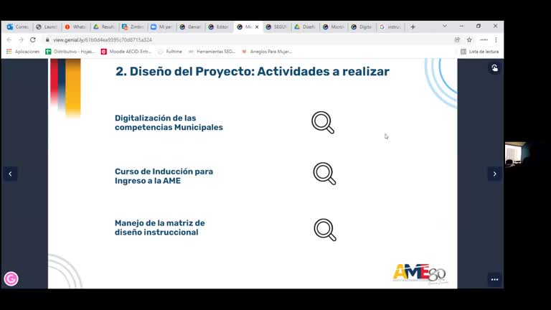Go to next slide arrow

click(494, 174)
